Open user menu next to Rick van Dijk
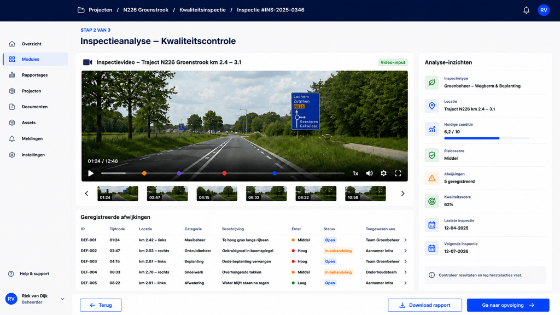This screenshot has width=560, height=315. click(x=62, y=299)
